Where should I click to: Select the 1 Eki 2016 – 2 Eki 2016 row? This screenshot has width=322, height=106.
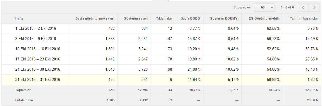tap(161, 29)
